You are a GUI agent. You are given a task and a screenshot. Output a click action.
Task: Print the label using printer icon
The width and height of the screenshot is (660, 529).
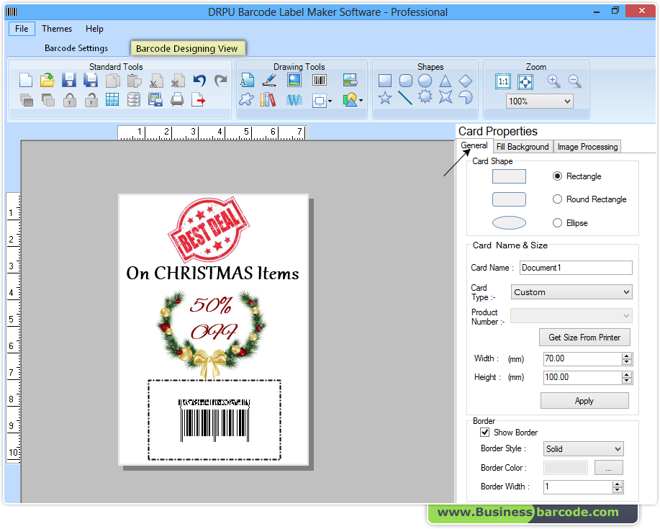click(177, 100)
